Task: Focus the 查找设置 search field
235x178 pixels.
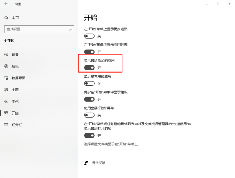Action: (x=39, y=29)
